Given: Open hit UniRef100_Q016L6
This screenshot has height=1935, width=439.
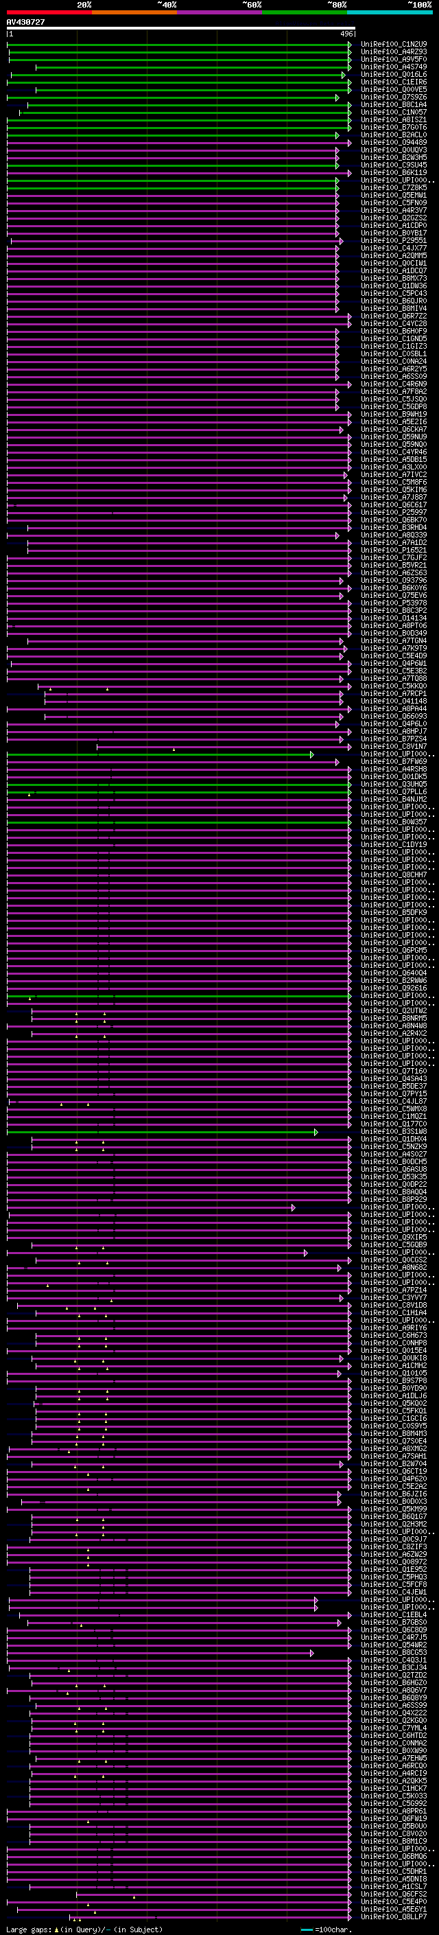Looking at the screenshot, I should [x=394, y=74].
